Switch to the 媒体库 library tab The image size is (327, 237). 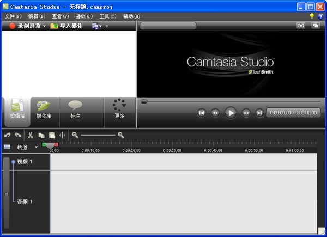45,109
